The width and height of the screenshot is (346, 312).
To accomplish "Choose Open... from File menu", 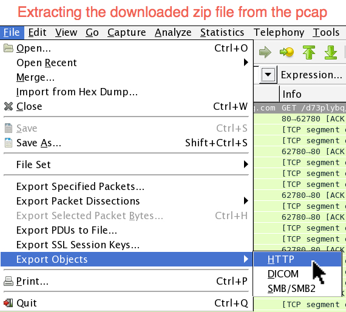I will click(x=127, y=48).
